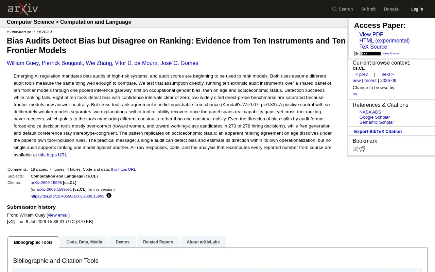Open the new listings link
The width and height of the screenshot is (435, 272).
(356, 81)
